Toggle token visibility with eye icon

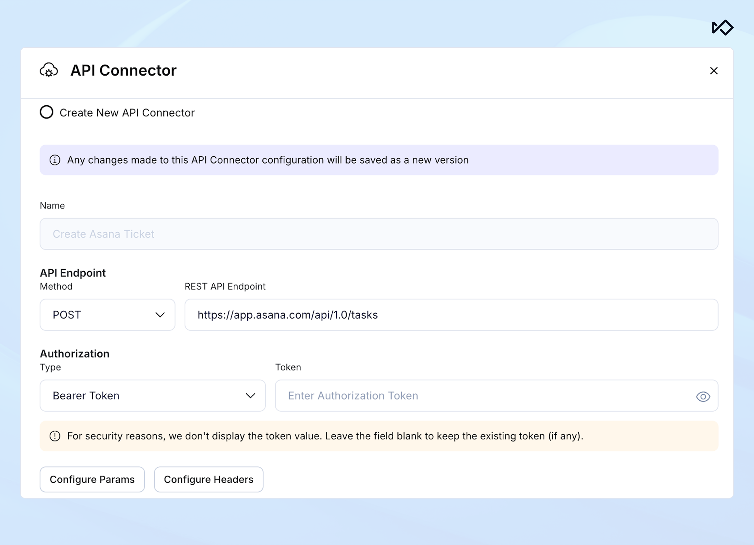(703, 397)
